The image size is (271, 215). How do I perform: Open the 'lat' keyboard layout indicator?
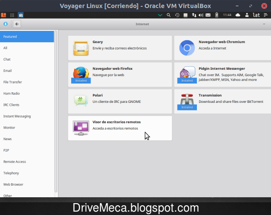point(256,15)
